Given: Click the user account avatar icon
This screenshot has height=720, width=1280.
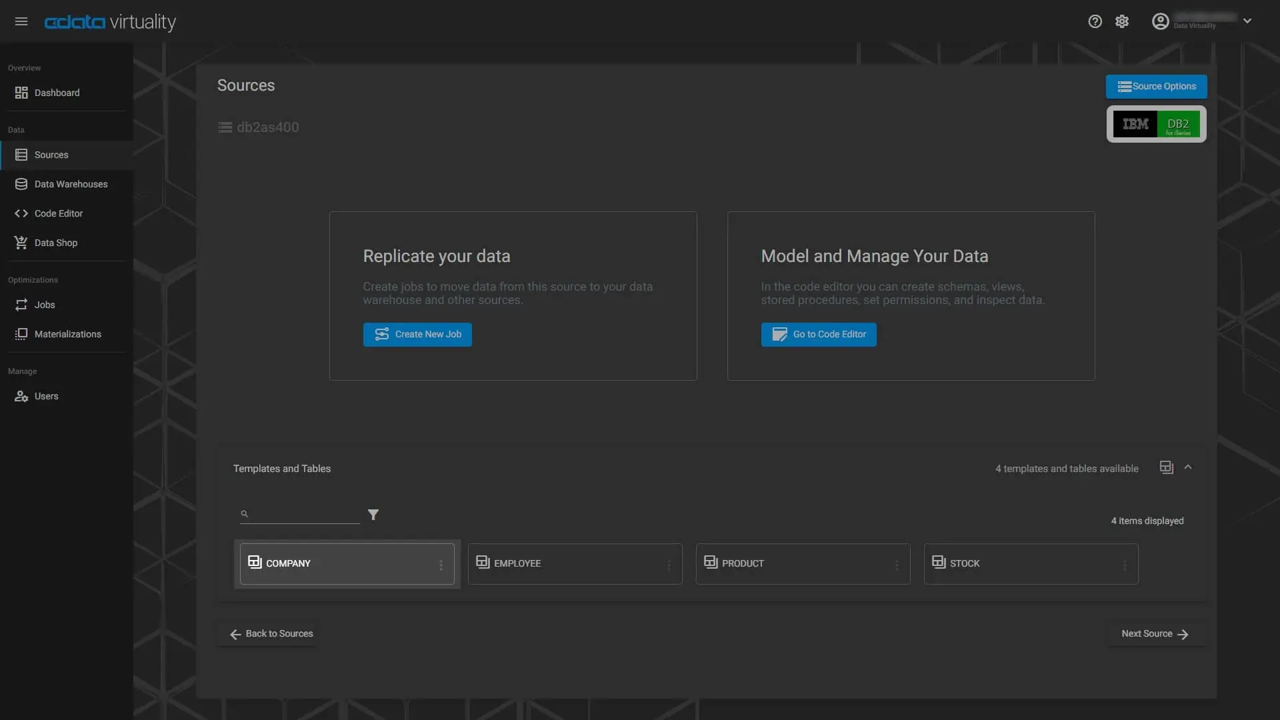Looking at the screenshot, I should pyautogui.click(x=1160, y=21).
